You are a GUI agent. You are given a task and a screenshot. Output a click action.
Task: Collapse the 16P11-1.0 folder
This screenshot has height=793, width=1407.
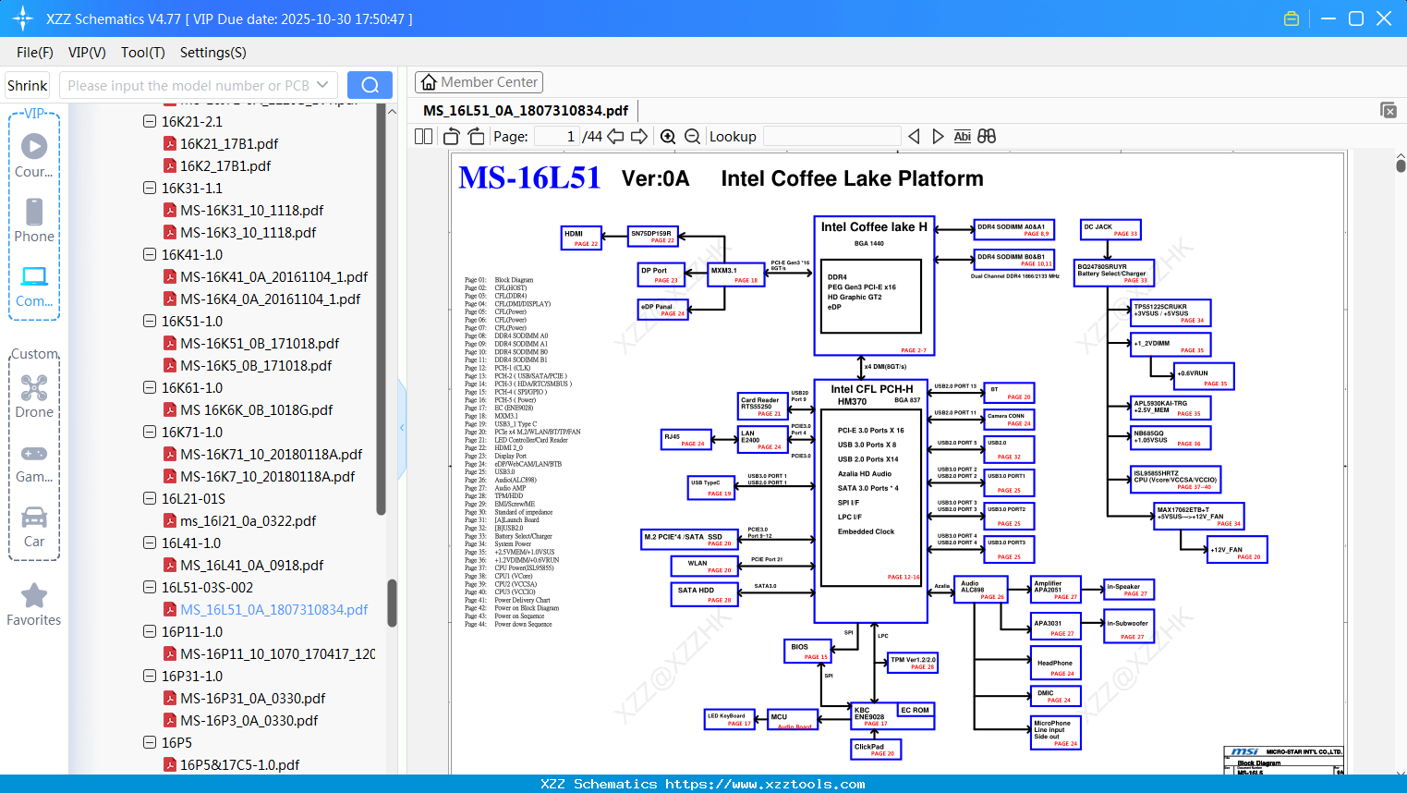[x=150, y=631]
